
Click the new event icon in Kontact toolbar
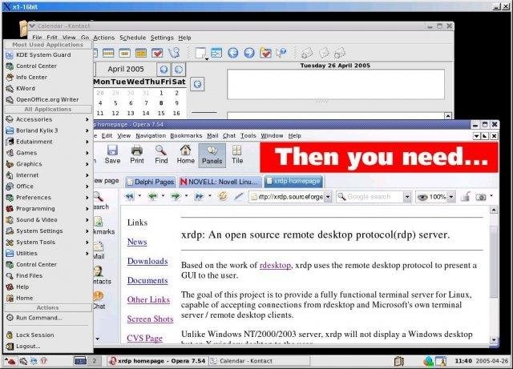[200, 53]
